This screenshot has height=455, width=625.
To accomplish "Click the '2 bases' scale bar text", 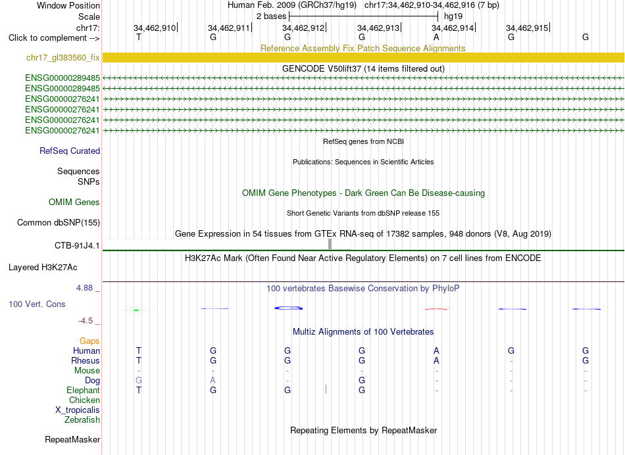I will pos(271,16).
